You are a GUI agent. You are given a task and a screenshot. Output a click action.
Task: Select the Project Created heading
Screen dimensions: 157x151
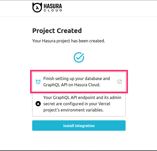tap(57, 31)
